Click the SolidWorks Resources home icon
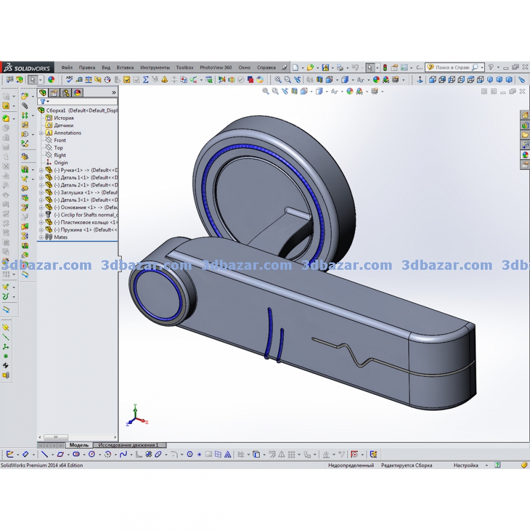Screen dimensions: 530x530 pyautogui.click(x=525, y=116)
